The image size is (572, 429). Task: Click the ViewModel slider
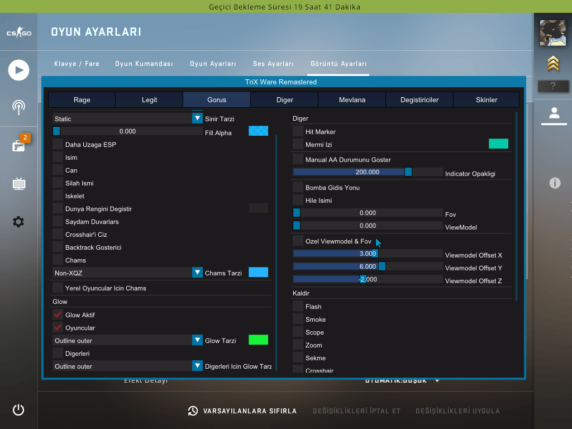click(368, 226)
